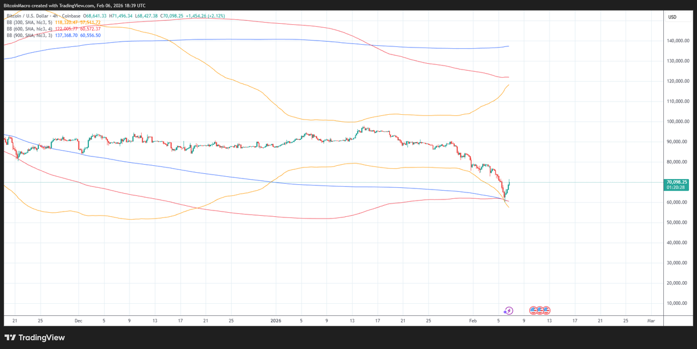Click the 2026 label on the time axis
The width and height of the screenshot is (697, 349).
[276, 320]
